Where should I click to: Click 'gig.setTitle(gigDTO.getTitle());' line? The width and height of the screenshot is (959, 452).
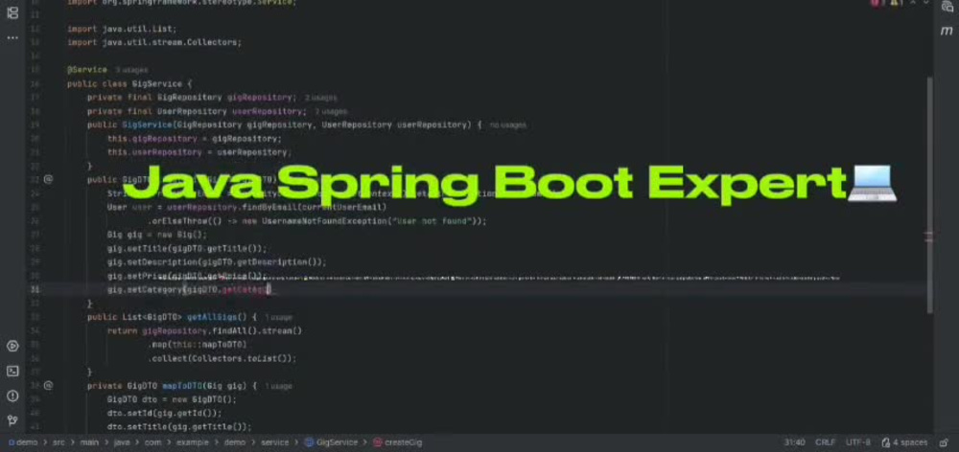pos(187,249)
